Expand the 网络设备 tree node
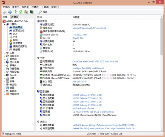Screen dimensions: 165x137 pyautogui.click(x=4, y=72)
